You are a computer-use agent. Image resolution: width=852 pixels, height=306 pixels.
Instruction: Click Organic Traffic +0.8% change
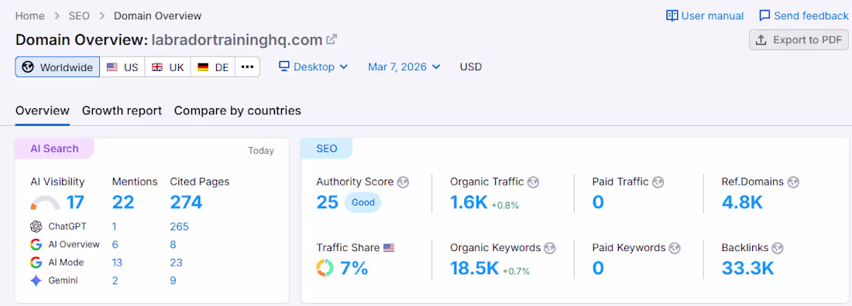pyautogui.click(x=505, y=205)
